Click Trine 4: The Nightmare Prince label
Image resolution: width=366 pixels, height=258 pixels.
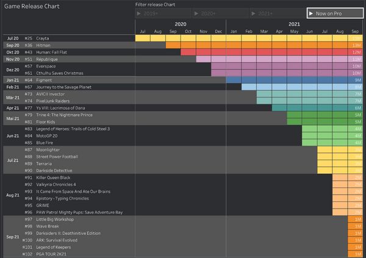point(65,115)
